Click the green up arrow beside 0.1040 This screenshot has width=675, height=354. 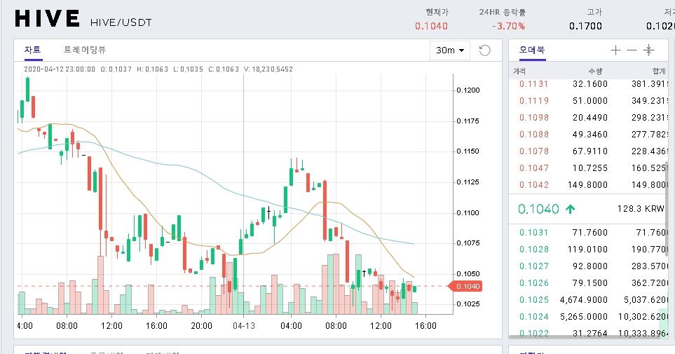[571, 209]
